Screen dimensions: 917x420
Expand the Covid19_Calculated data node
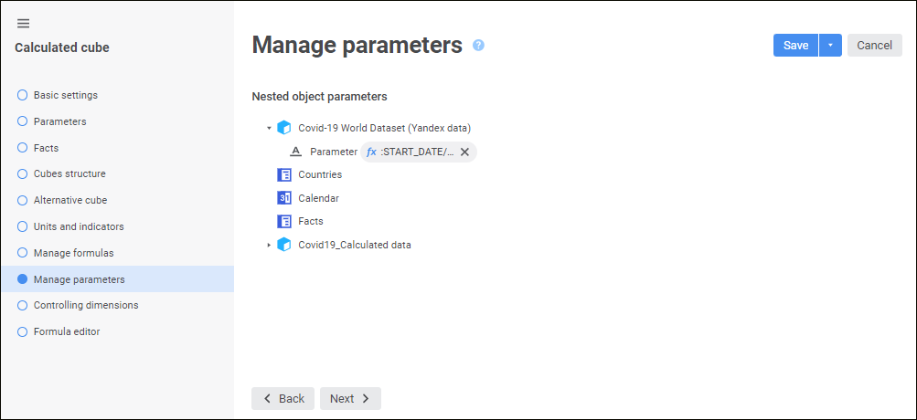click(x=269, y=245)
